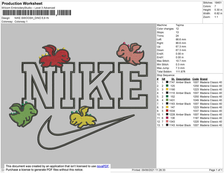
Task: Click the 'Description' column header
Action: pos(183,79)
